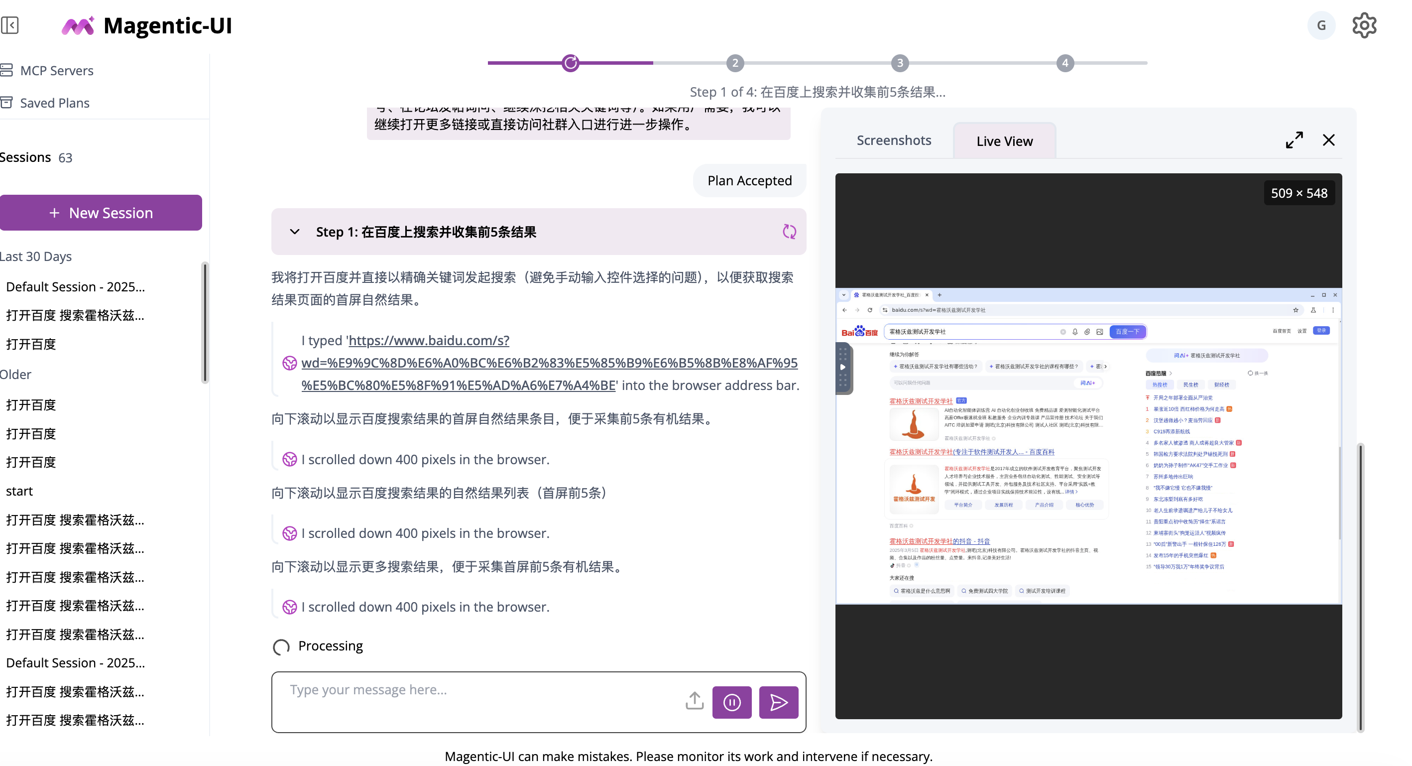1412x766 pixels.
Task: Click the Step 1 refresh status icon
Action: (789, 232)
